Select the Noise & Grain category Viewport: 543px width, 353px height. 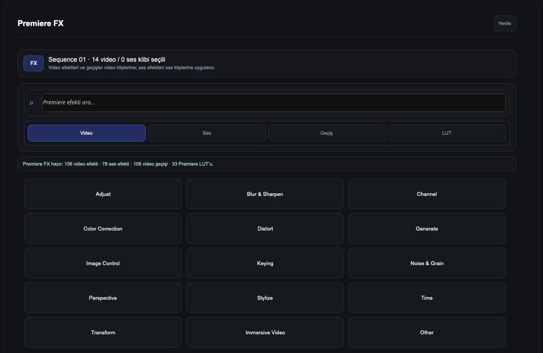427,263
